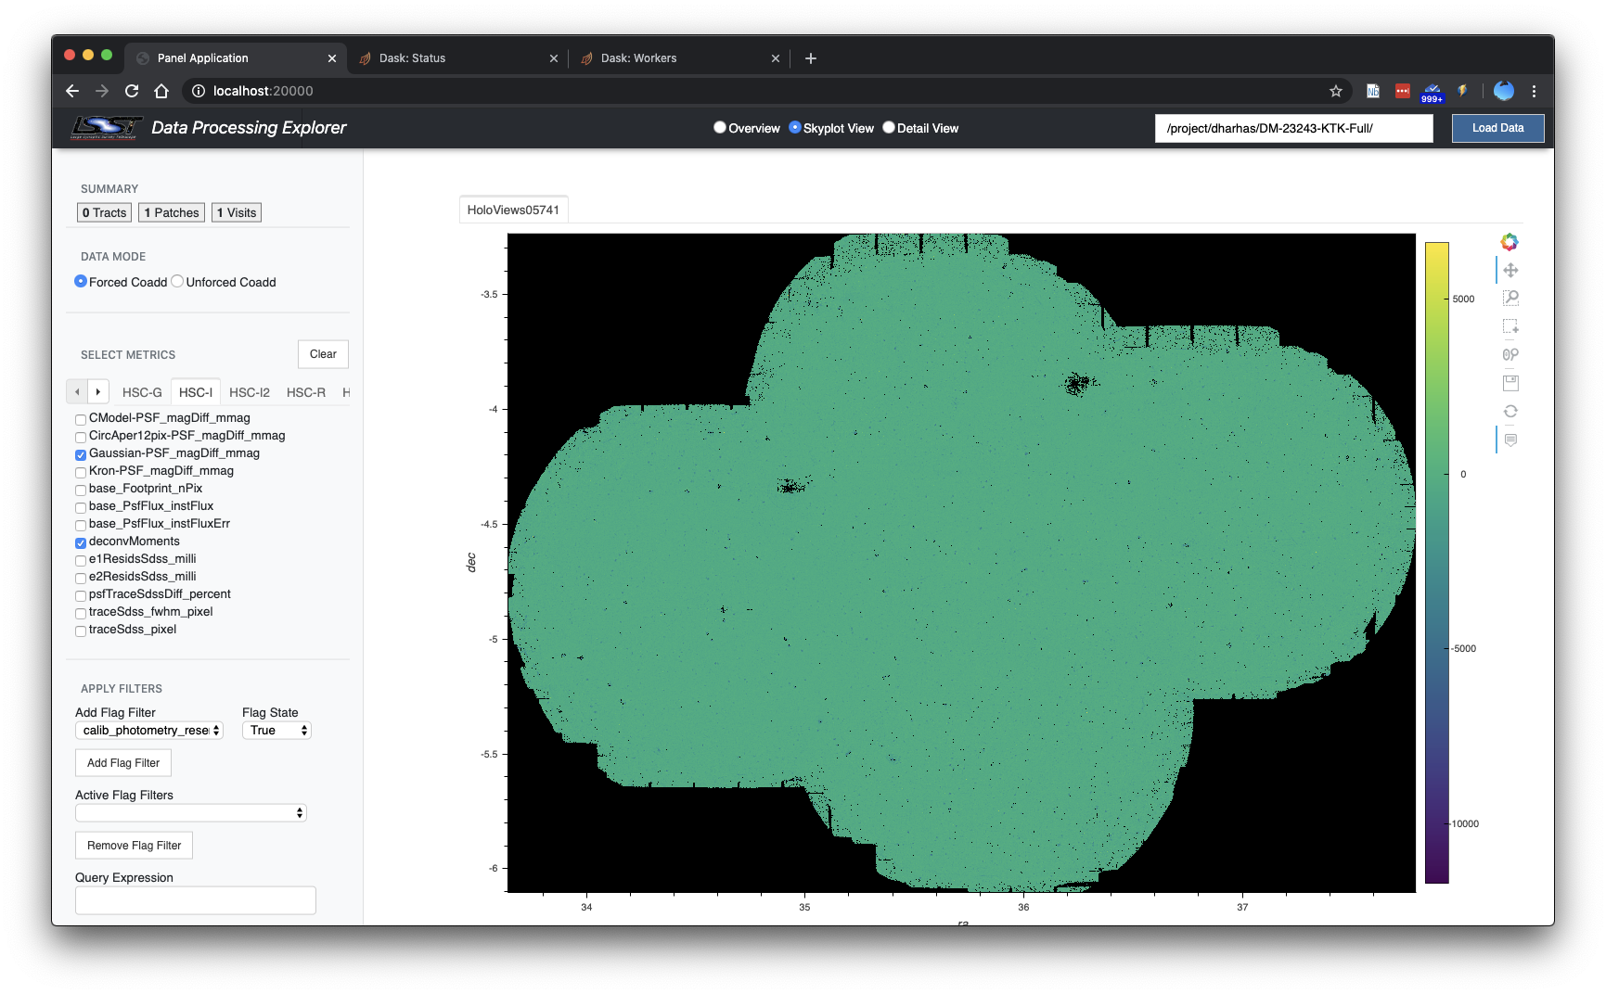This screenshot has height=994, width=1606.
Task: Check the CModel-PSF_magDiff_mmag metric
Action: [x=81, y=419]
